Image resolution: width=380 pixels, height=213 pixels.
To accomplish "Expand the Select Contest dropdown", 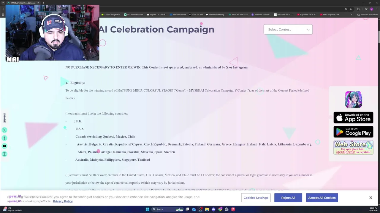I will (288, 29).
